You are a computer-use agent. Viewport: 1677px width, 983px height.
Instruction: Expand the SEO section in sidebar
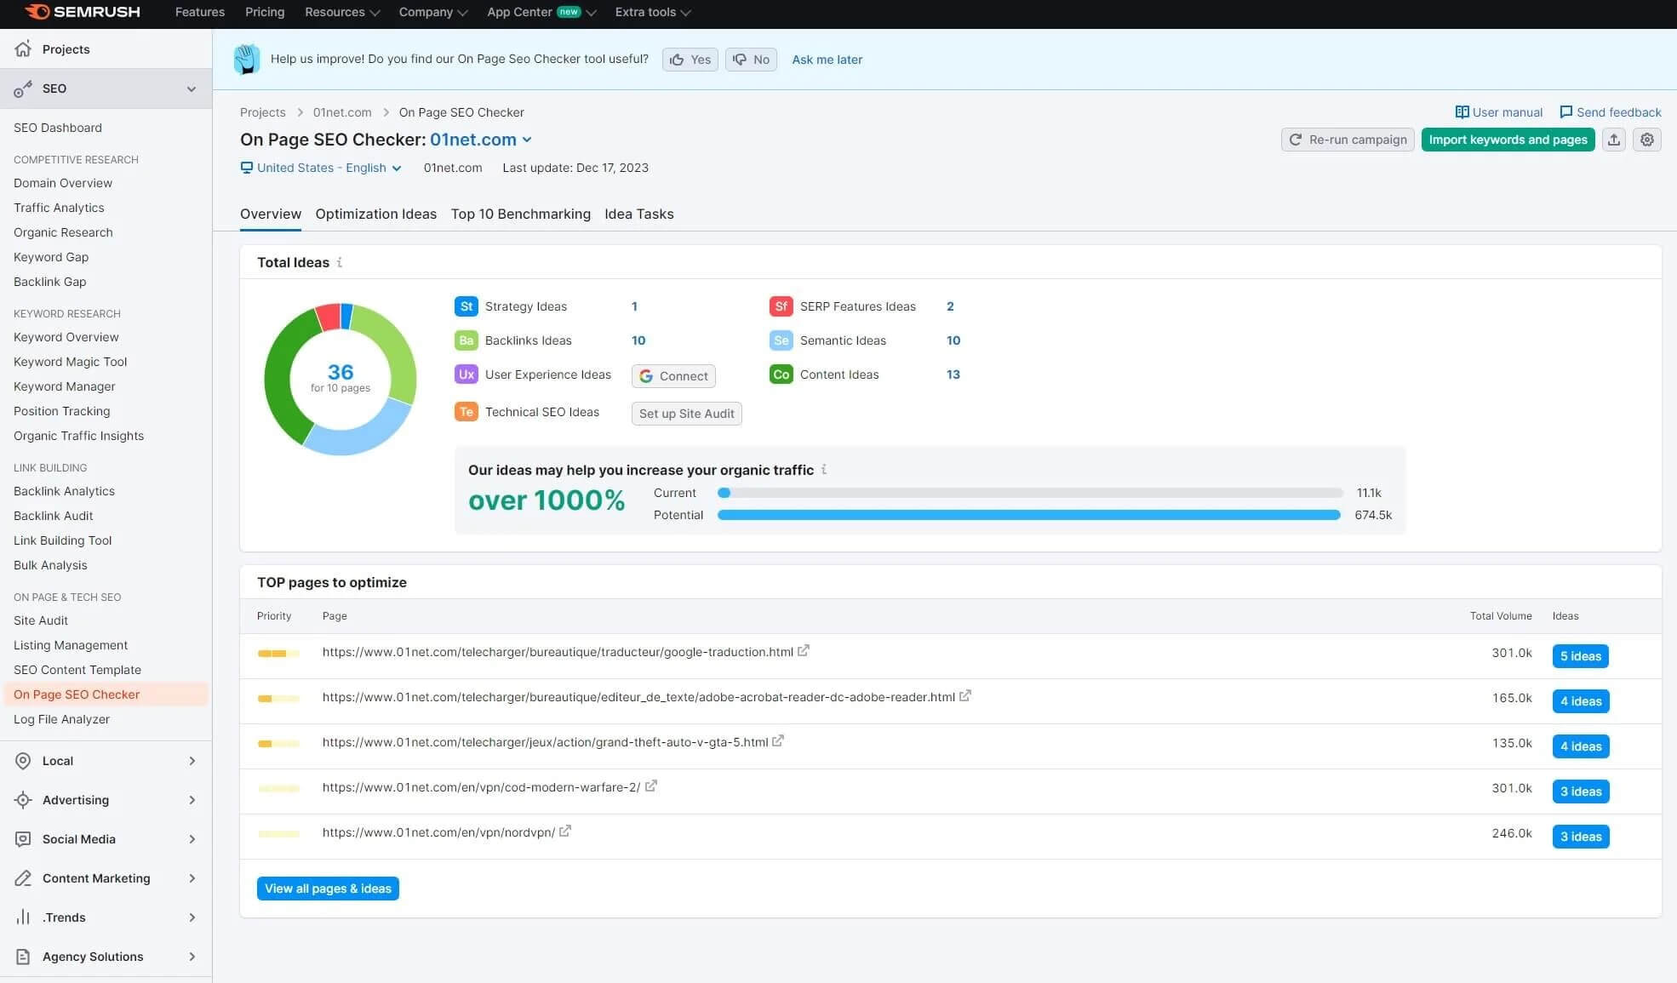(x=190, y=89)
